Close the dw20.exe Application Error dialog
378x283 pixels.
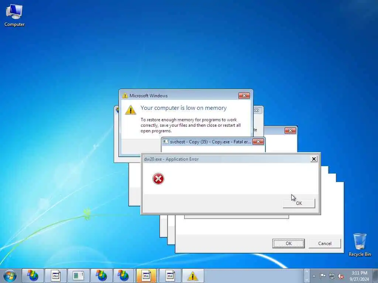314,159
